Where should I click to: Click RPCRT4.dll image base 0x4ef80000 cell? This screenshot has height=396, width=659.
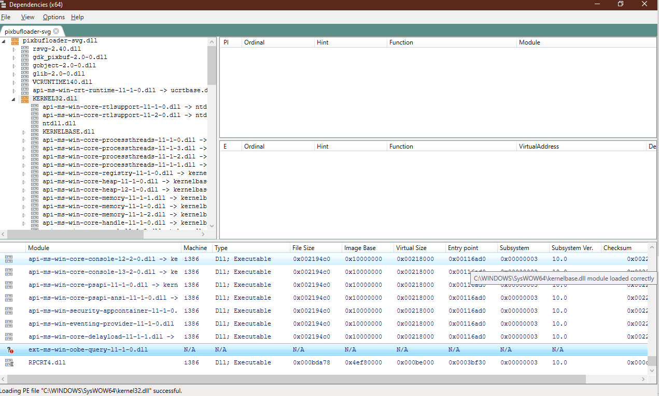[363, 363]
